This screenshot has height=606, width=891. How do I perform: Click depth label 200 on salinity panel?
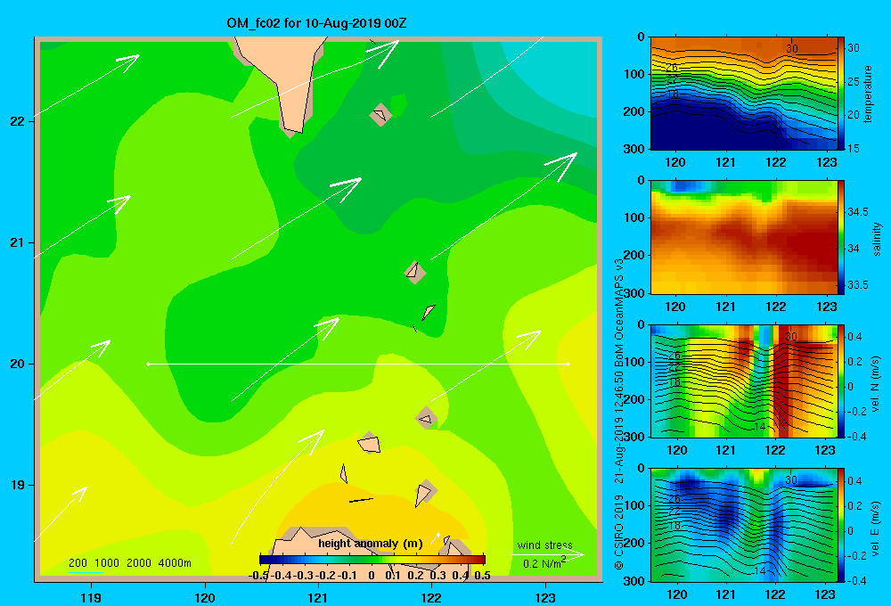point(634,255)
